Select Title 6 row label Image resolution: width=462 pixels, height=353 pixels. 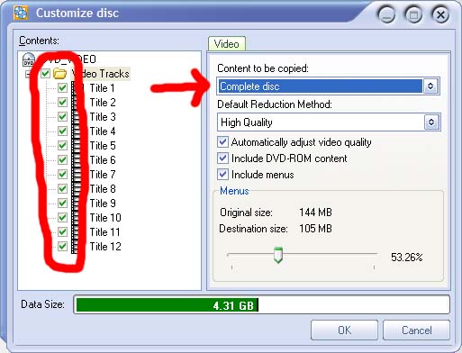coord(103,160)
